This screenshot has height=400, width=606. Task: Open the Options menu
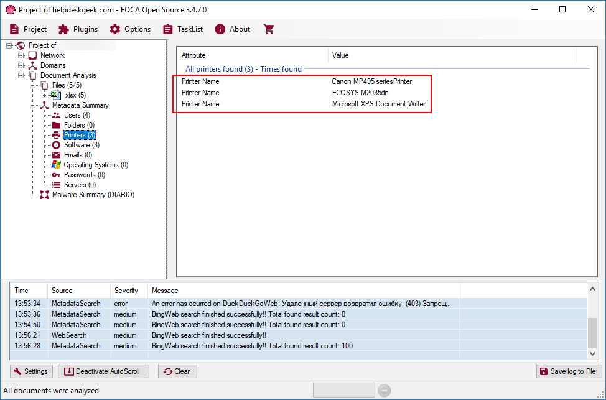pos(130,29)
